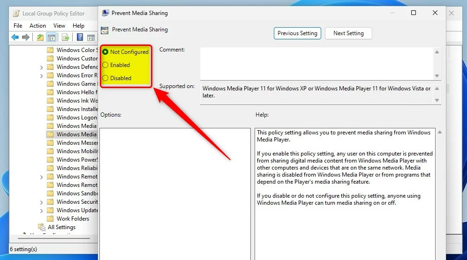Click the folder icon of Windows Messenger

pos(50,142)
